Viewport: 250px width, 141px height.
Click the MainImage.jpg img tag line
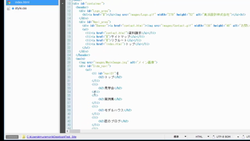click(x=118, y=62)
